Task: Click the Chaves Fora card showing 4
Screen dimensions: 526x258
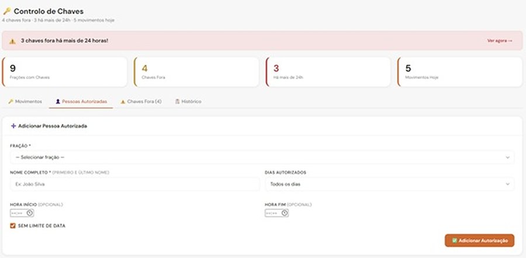Action: click(196, 72)
